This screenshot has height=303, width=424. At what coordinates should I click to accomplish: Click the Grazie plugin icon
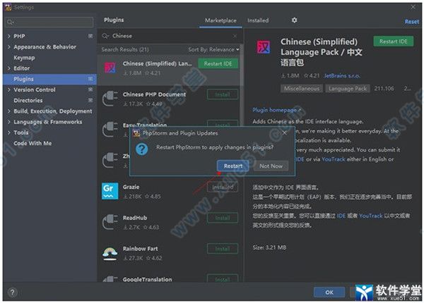pyautogui.click(x=110, y=191)
